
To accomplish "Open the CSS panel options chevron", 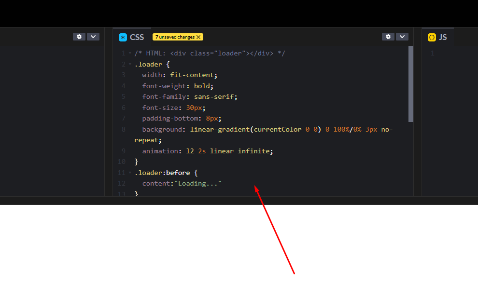I will (x=402, y=36).
